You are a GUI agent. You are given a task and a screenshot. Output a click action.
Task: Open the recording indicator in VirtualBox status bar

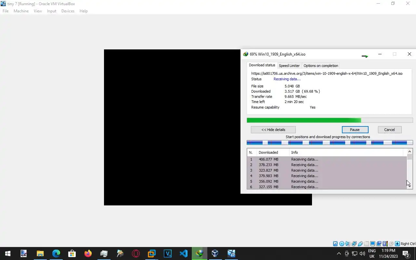click(x=379, y=244)
